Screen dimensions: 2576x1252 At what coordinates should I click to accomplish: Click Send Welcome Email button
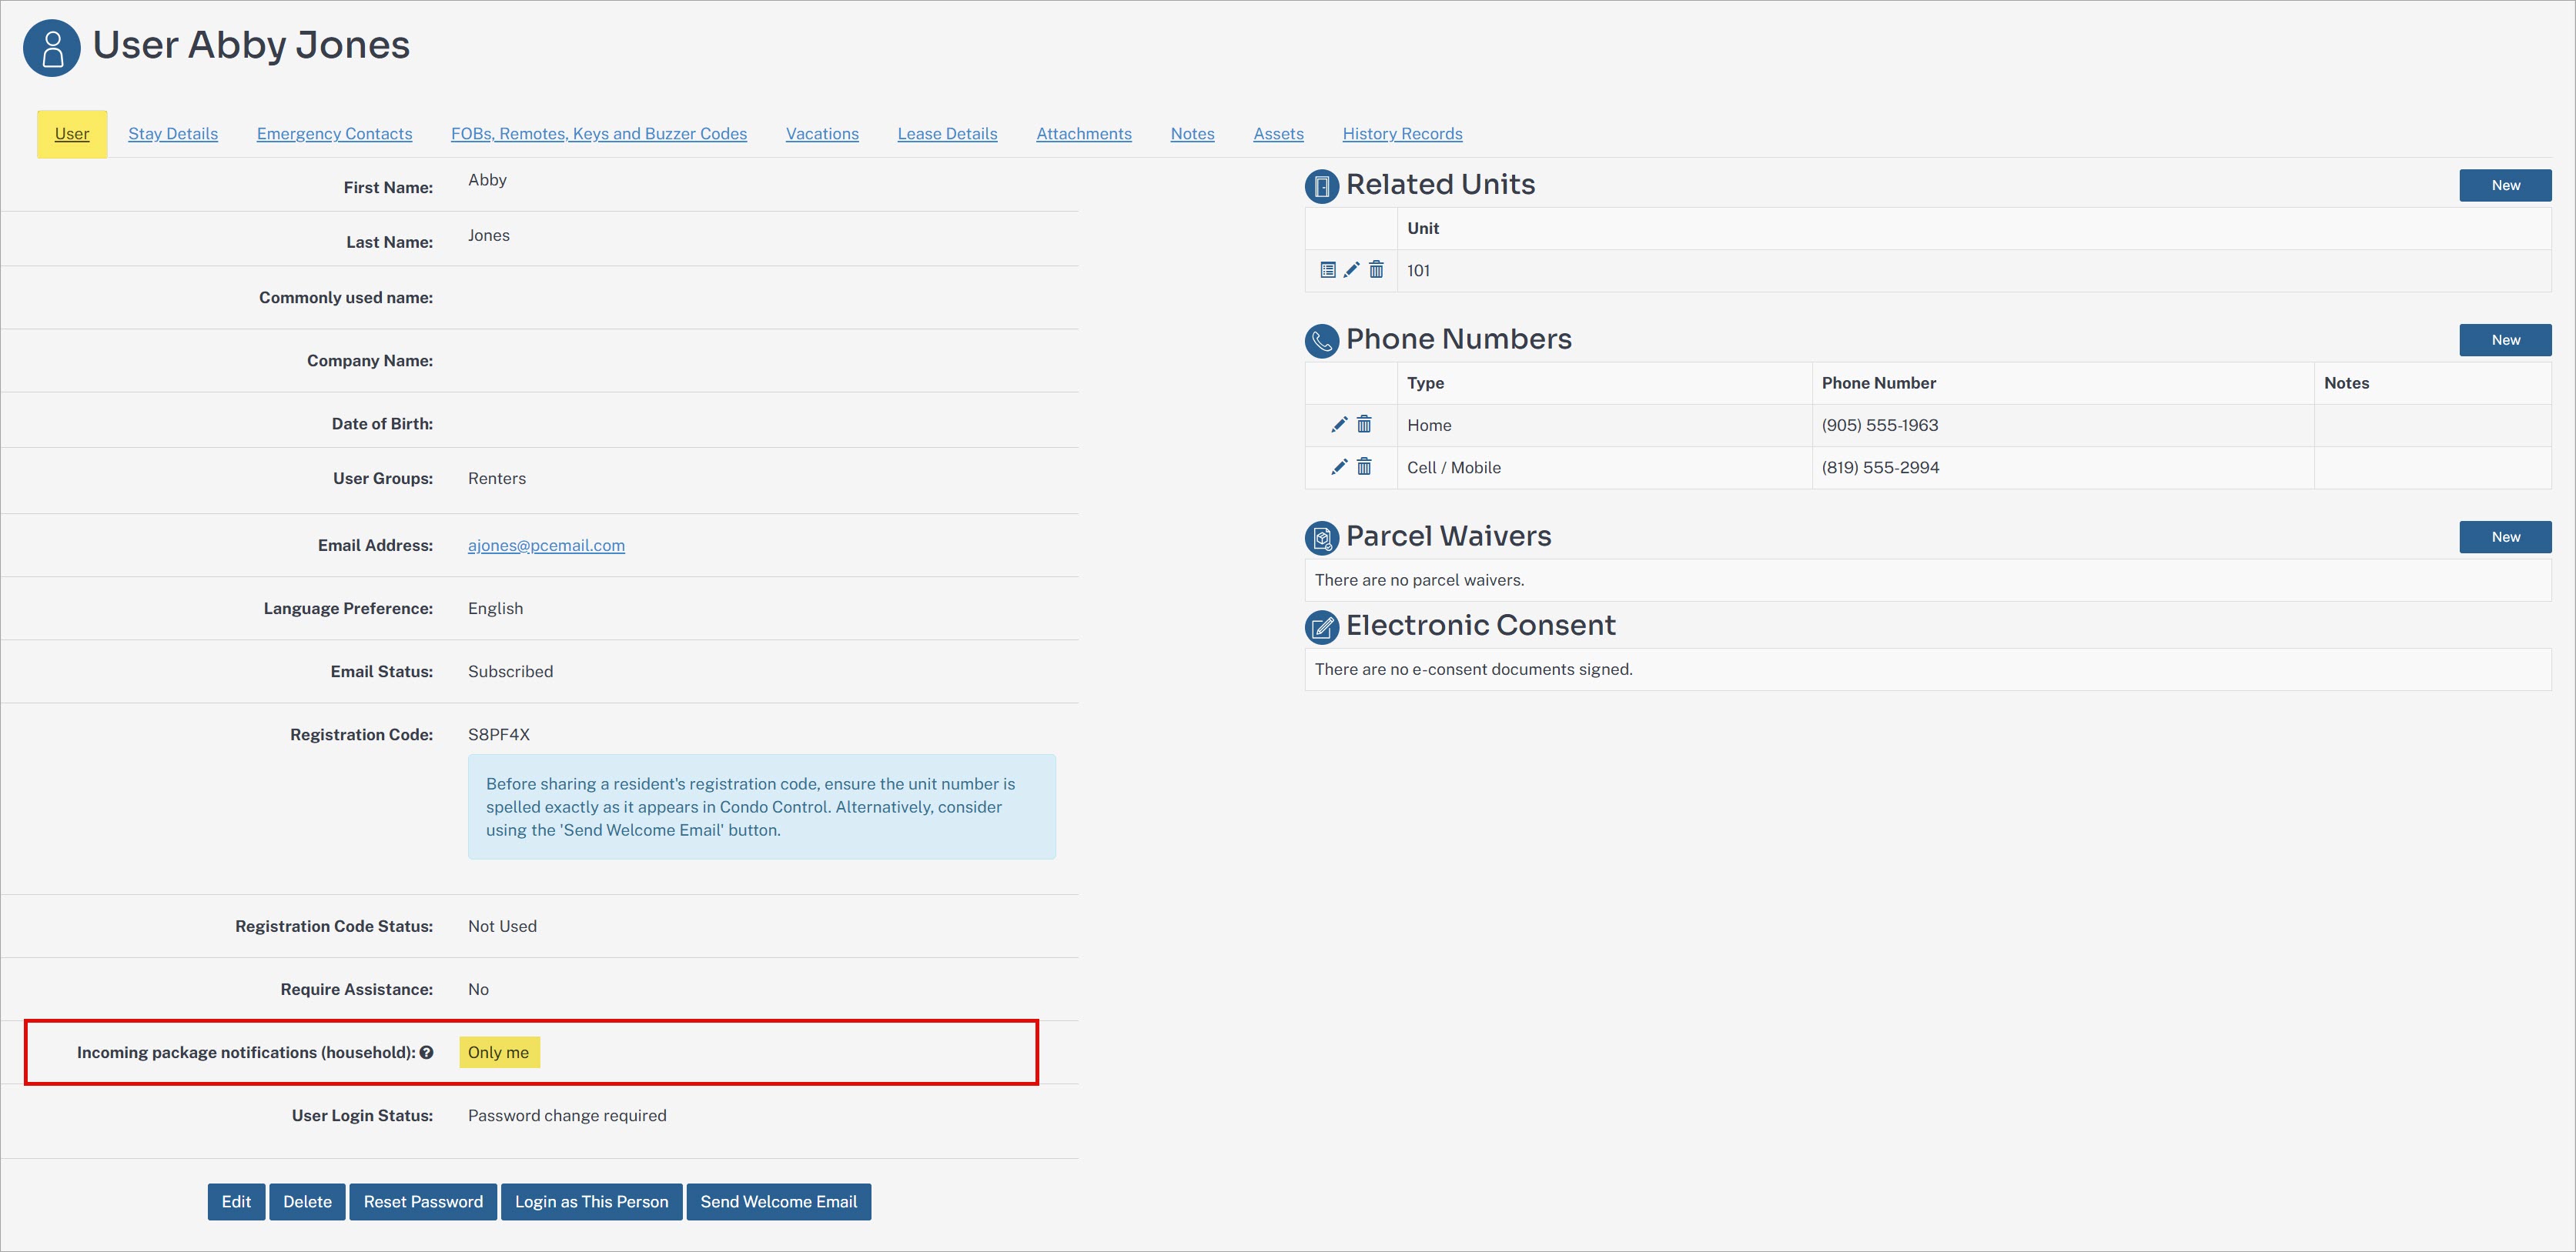[x=778, y=1202]
